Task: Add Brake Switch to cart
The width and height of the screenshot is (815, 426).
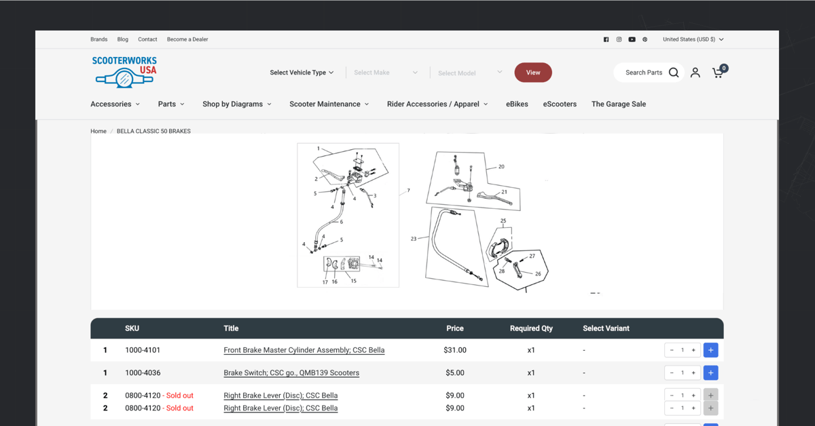Action: (710, 372)
